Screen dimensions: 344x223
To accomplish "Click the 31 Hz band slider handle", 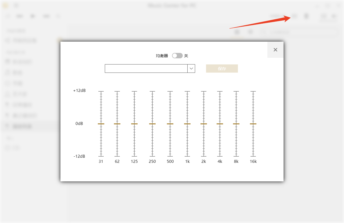I will click(x=101, y=124).
